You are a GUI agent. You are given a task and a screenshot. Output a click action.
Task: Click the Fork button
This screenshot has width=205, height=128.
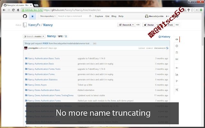coord(169,25)
